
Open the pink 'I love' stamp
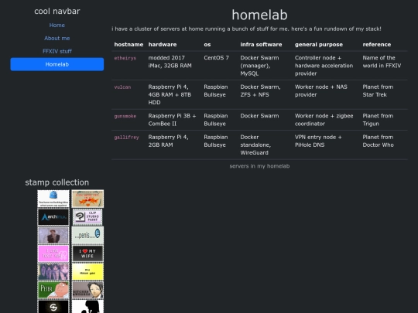point(53,253)
